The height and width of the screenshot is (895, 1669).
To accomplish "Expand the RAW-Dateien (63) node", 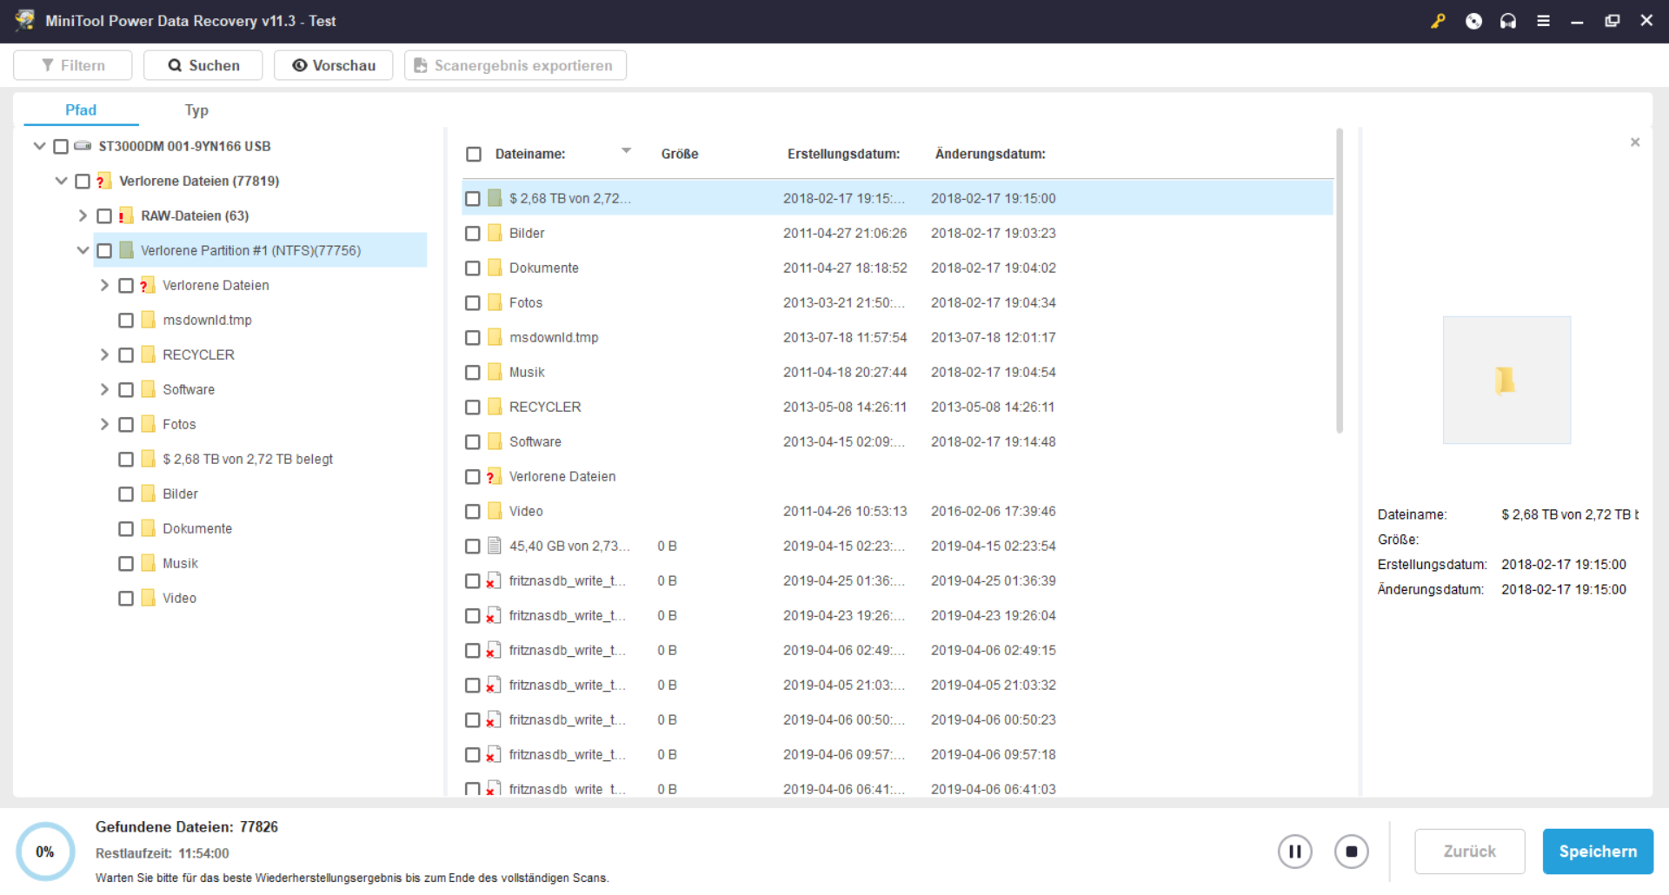I will point(83,215).
